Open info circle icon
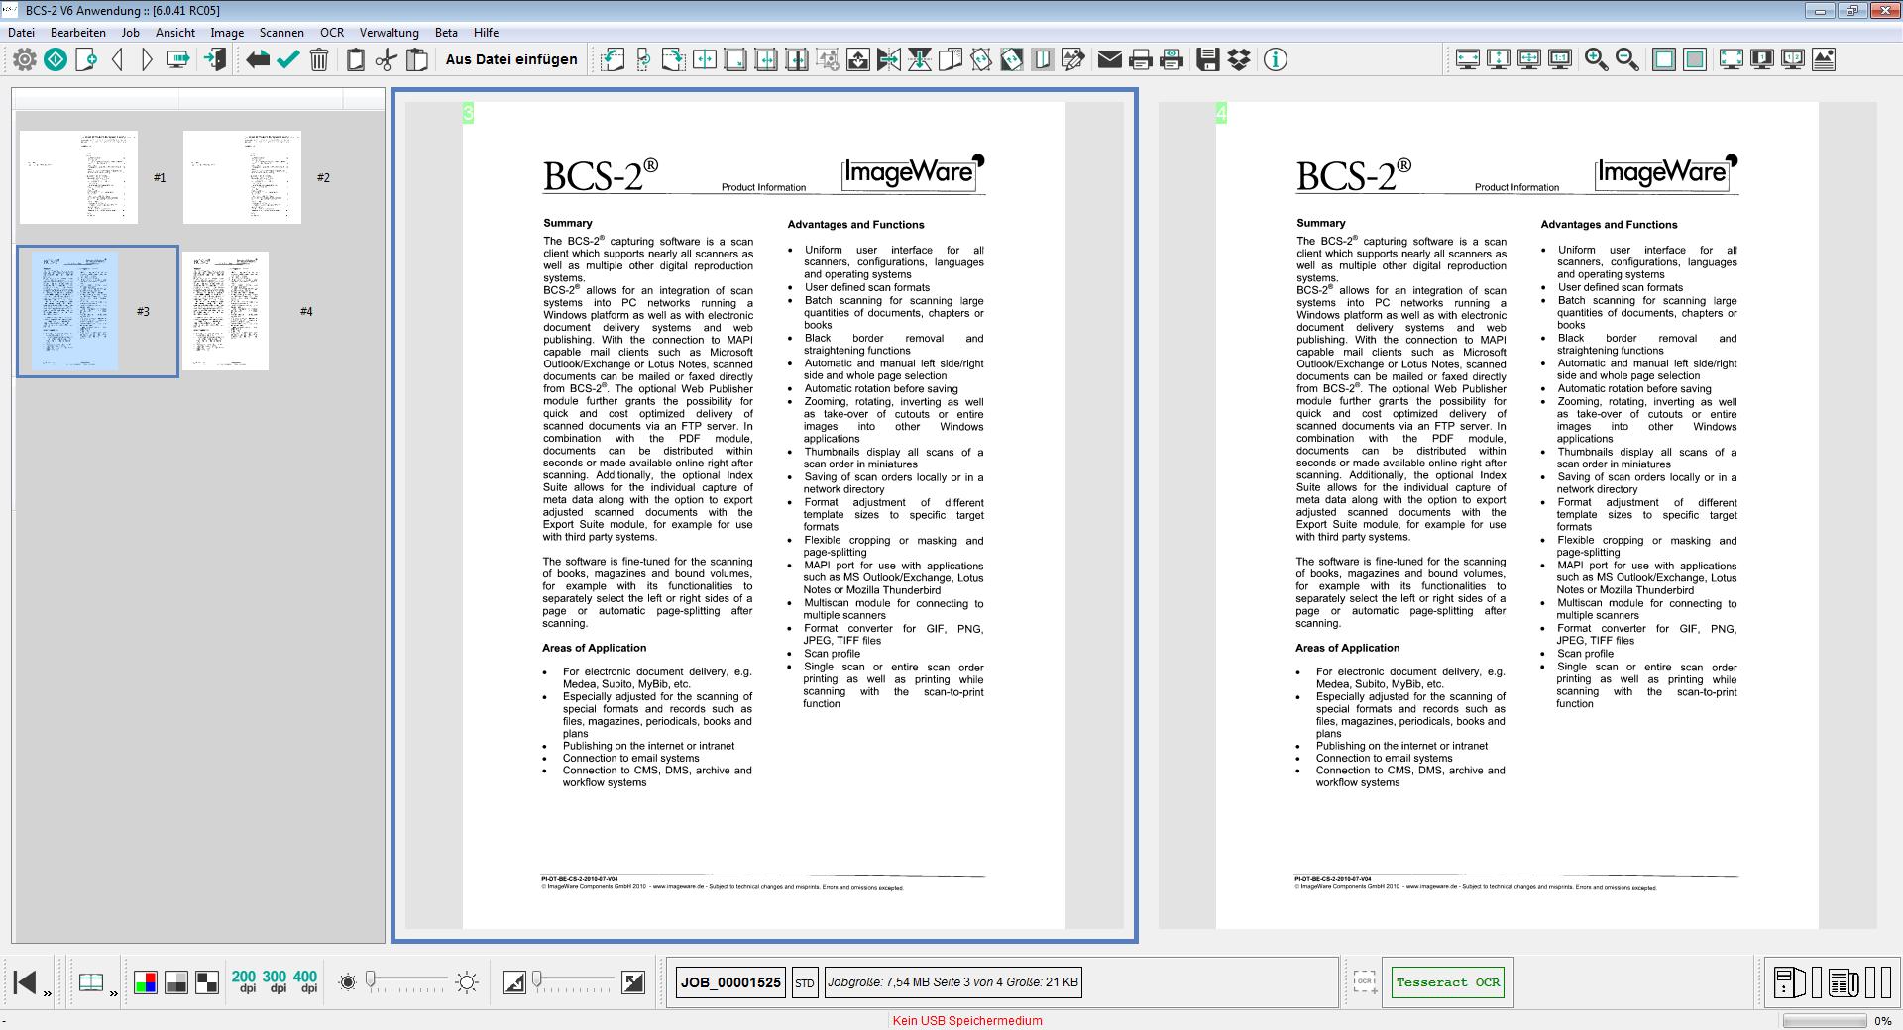 1276,59
